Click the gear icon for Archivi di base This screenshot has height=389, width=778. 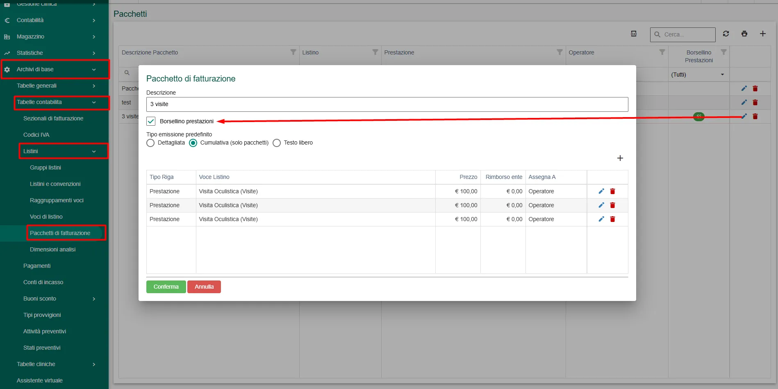7,69
